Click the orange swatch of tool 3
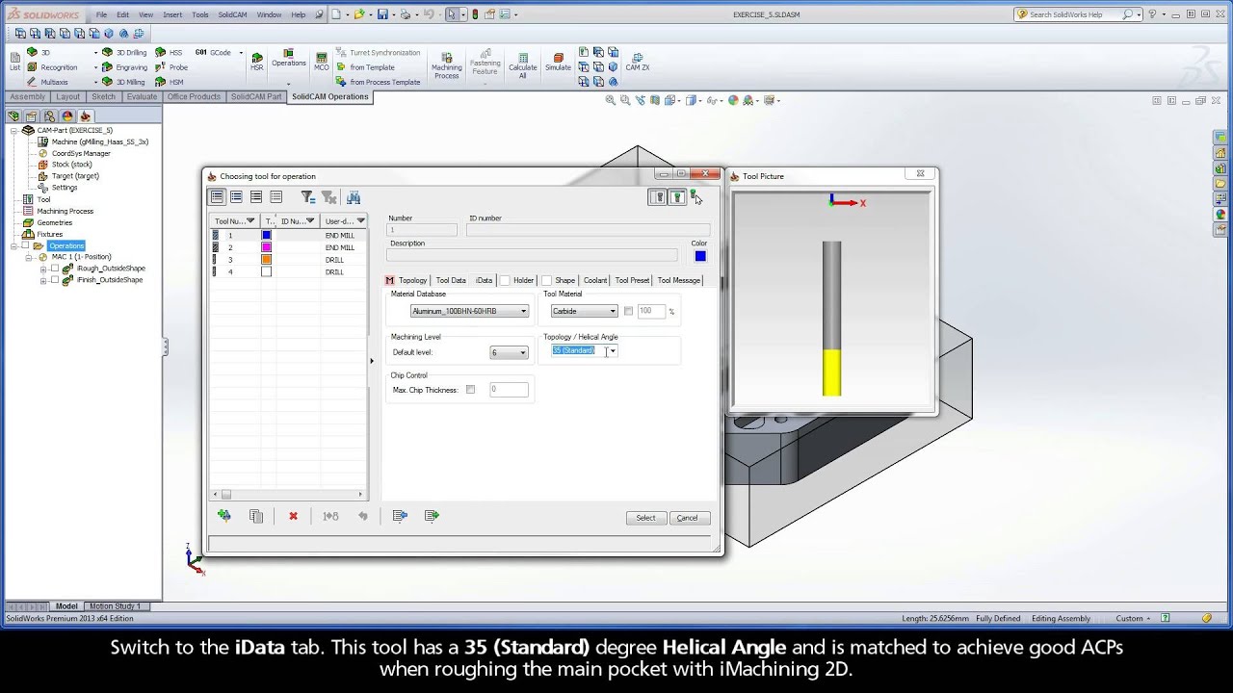The height and width of the screenshot is (693, 1233). (x=267, y=260)
